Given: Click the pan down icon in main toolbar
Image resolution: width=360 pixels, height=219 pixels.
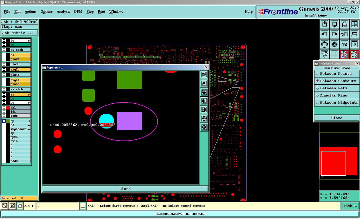Looking at the screenshot, I should (x=334, y=24).
